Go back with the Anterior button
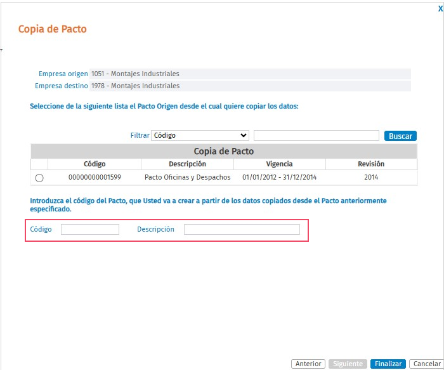Viewport: 444px width, 370px height. 308,364
